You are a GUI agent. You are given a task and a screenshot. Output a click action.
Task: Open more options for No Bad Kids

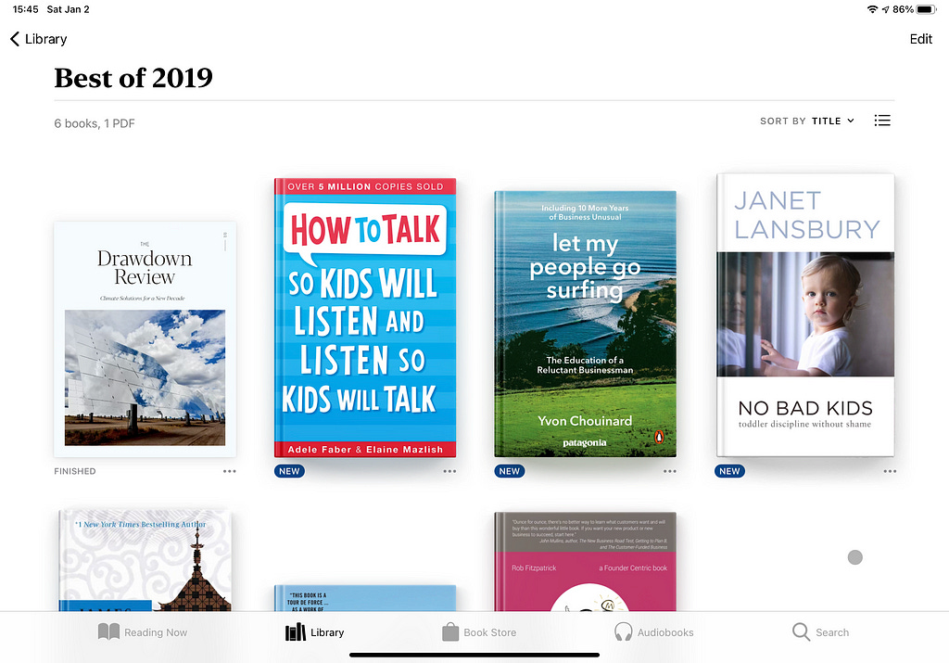tap(890, 471)
